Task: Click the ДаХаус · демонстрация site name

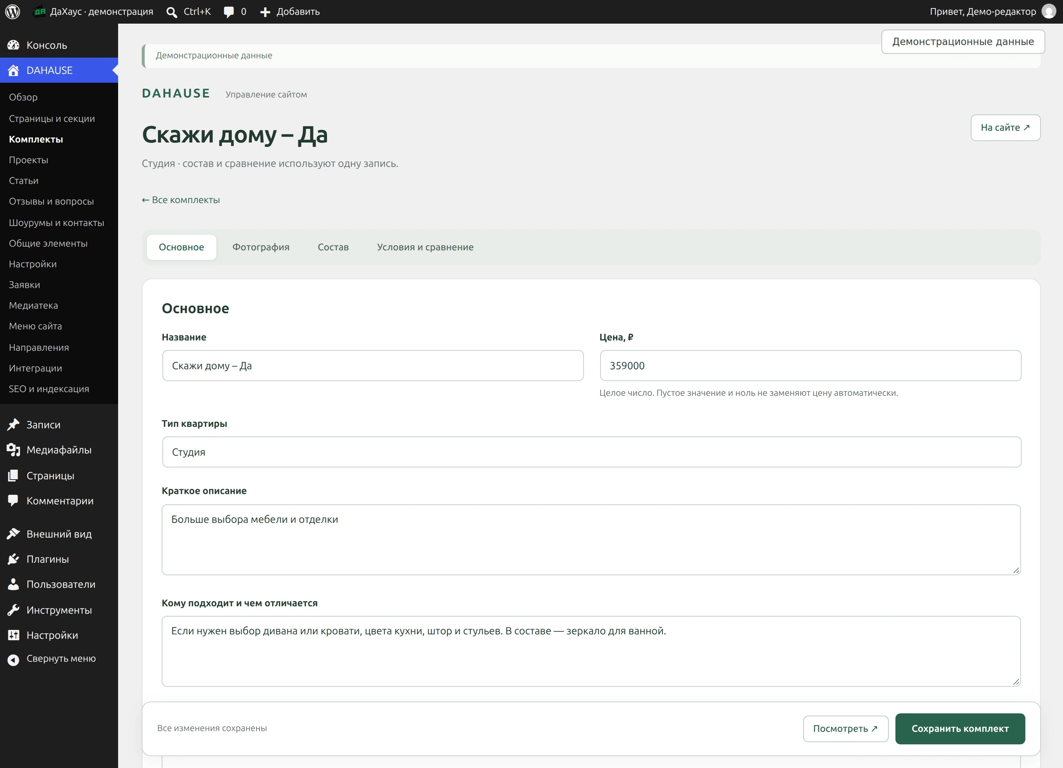Action: pyautogui.click(x=102, y=12)
